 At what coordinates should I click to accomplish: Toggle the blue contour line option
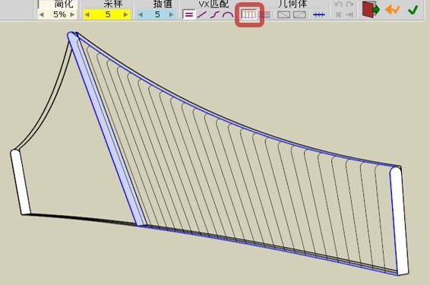[318, 14]
